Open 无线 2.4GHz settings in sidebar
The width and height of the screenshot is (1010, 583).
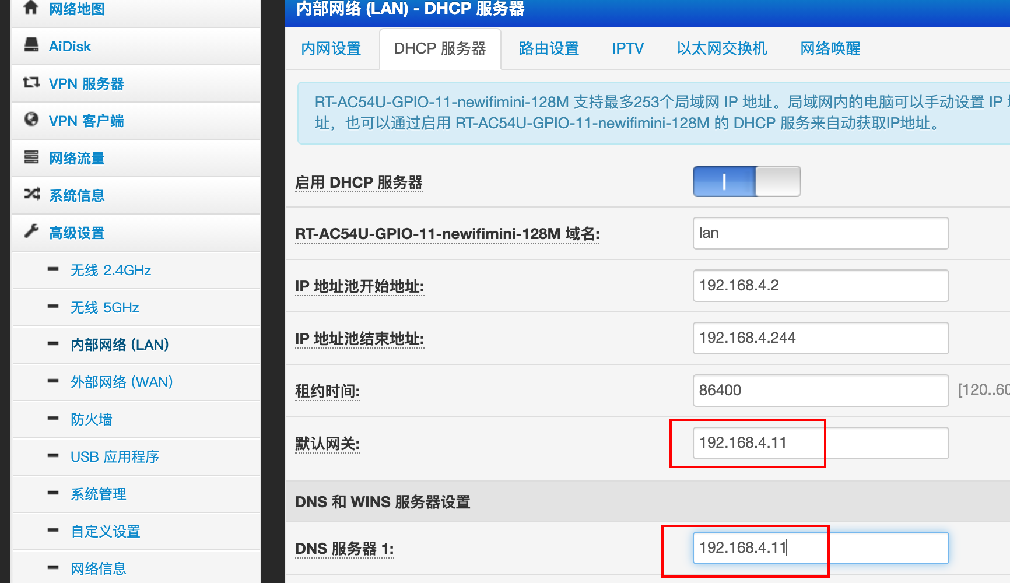(111, 270)
